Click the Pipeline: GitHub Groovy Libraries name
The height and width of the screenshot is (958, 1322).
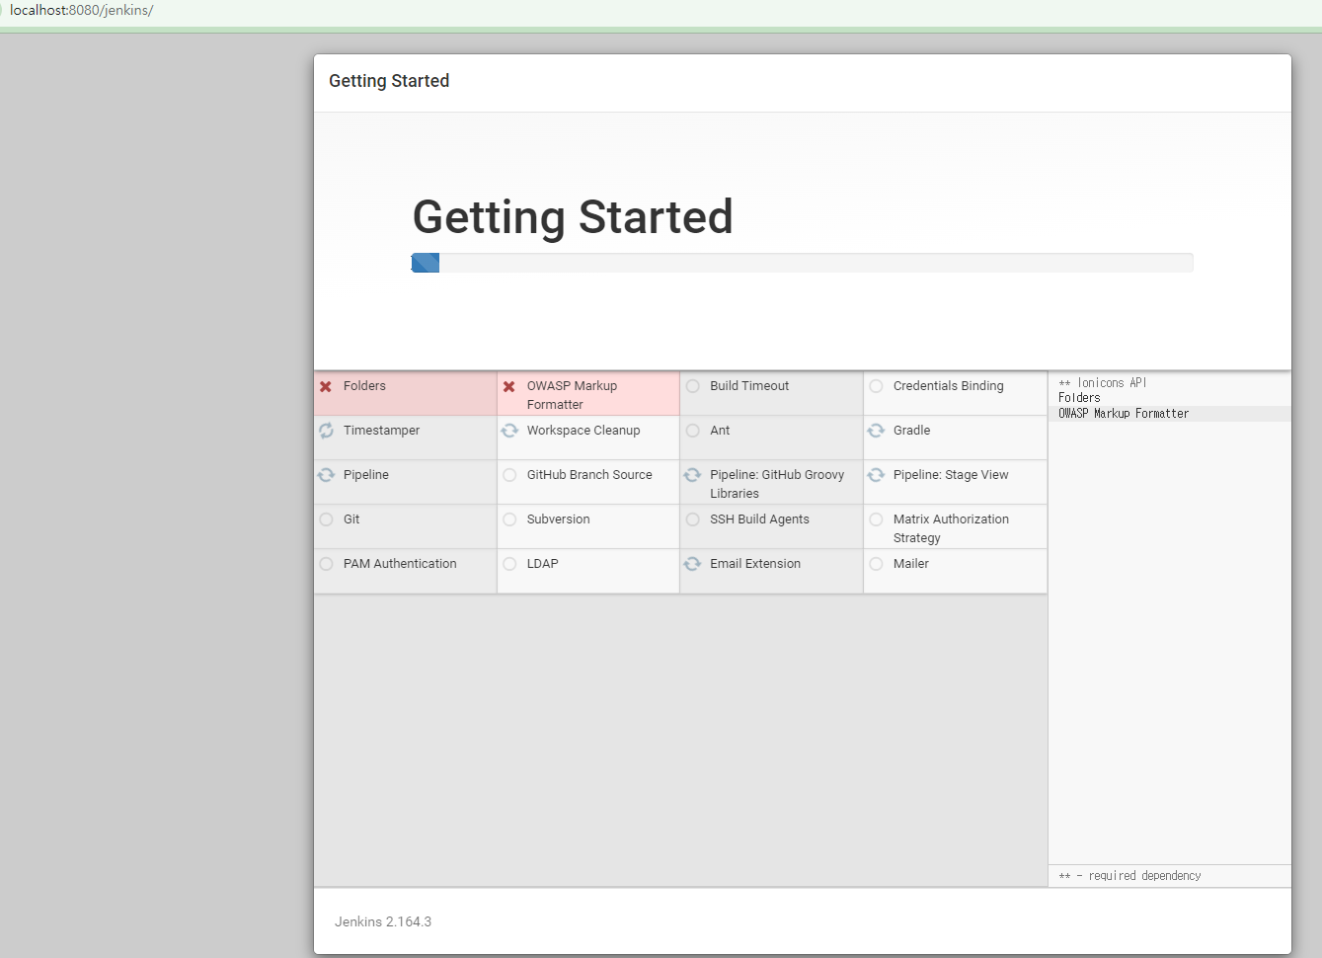click(x=777, y=484)
